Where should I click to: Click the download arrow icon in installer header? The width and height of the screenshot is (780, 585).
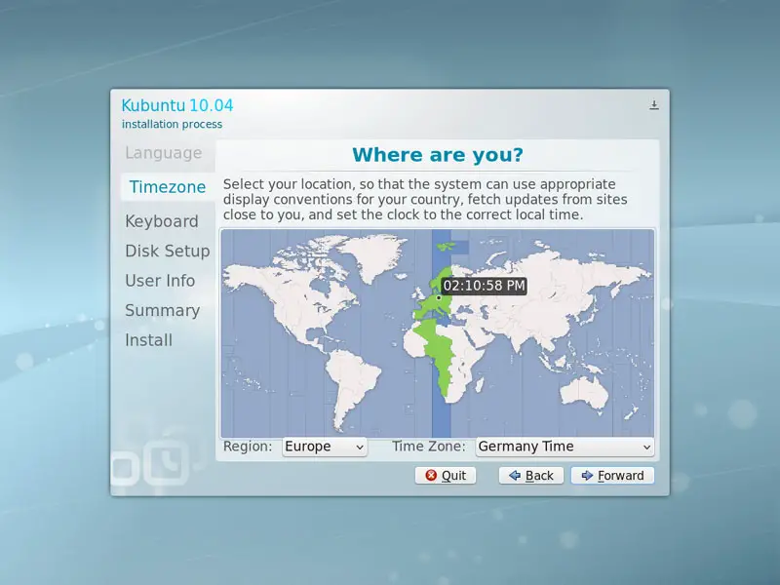coord(654,105)
